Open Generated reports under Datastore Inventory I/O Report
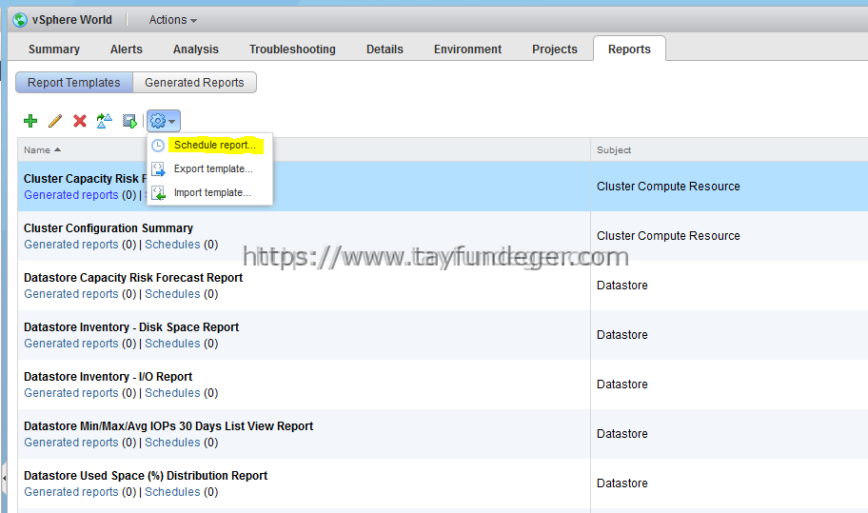868x513 pixels. [70, 393]
